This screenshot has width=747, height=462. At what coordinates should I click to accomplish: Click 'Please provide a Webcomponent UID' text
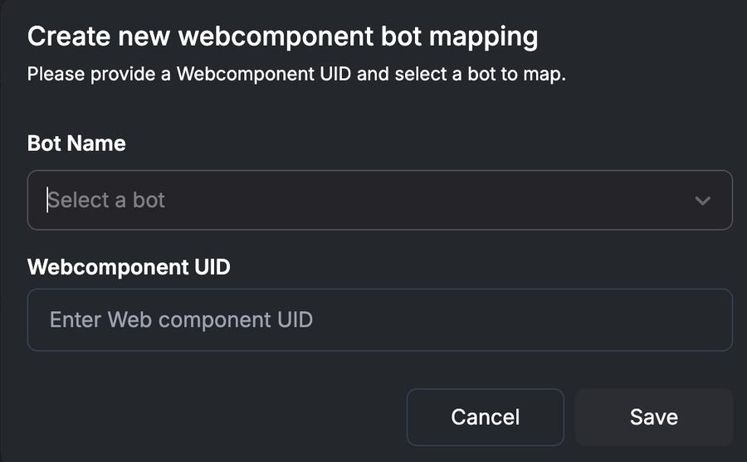coord(191,74)
